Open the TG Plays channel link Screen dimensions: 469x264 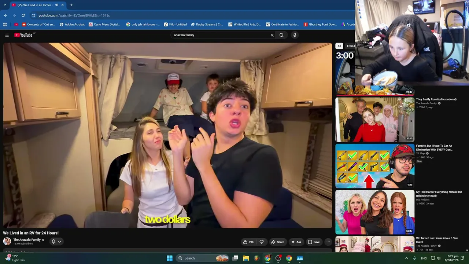click(421, 153)
